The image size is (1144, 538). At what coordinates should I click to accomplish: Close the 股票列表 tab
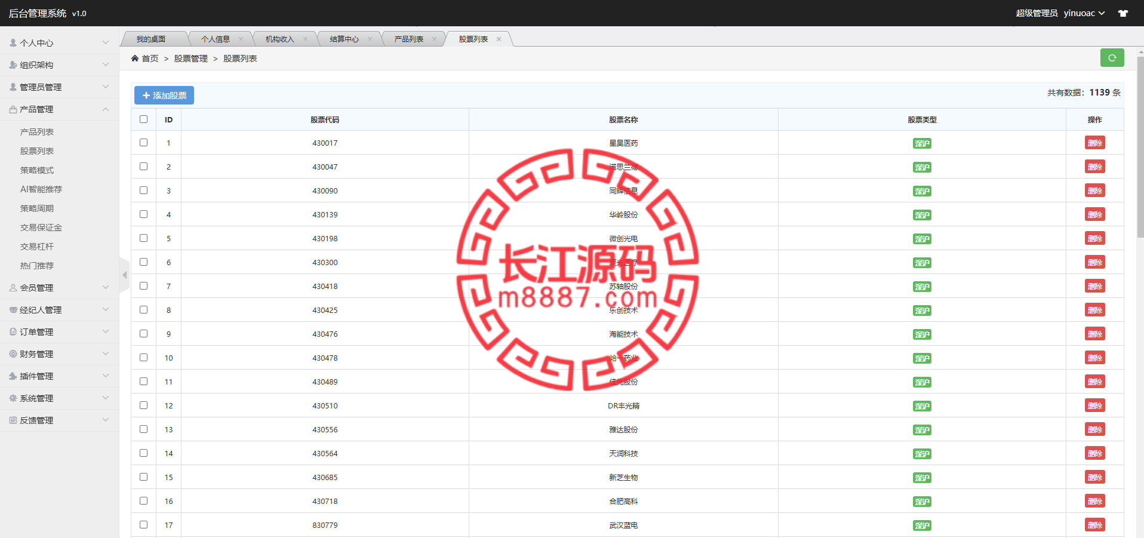(499, 39)
